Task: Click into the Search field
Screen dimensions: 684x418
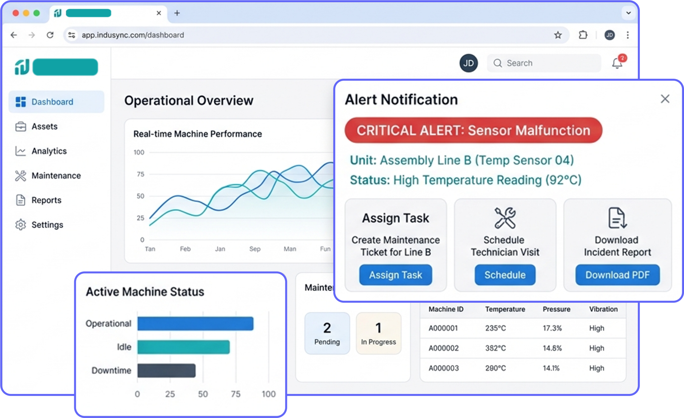Action: pyautogui.click(x=544, y=63)
